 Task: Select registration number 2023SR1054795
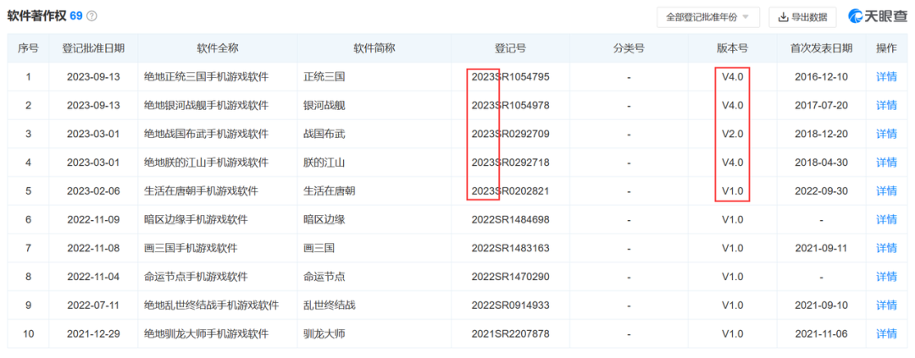511,77
